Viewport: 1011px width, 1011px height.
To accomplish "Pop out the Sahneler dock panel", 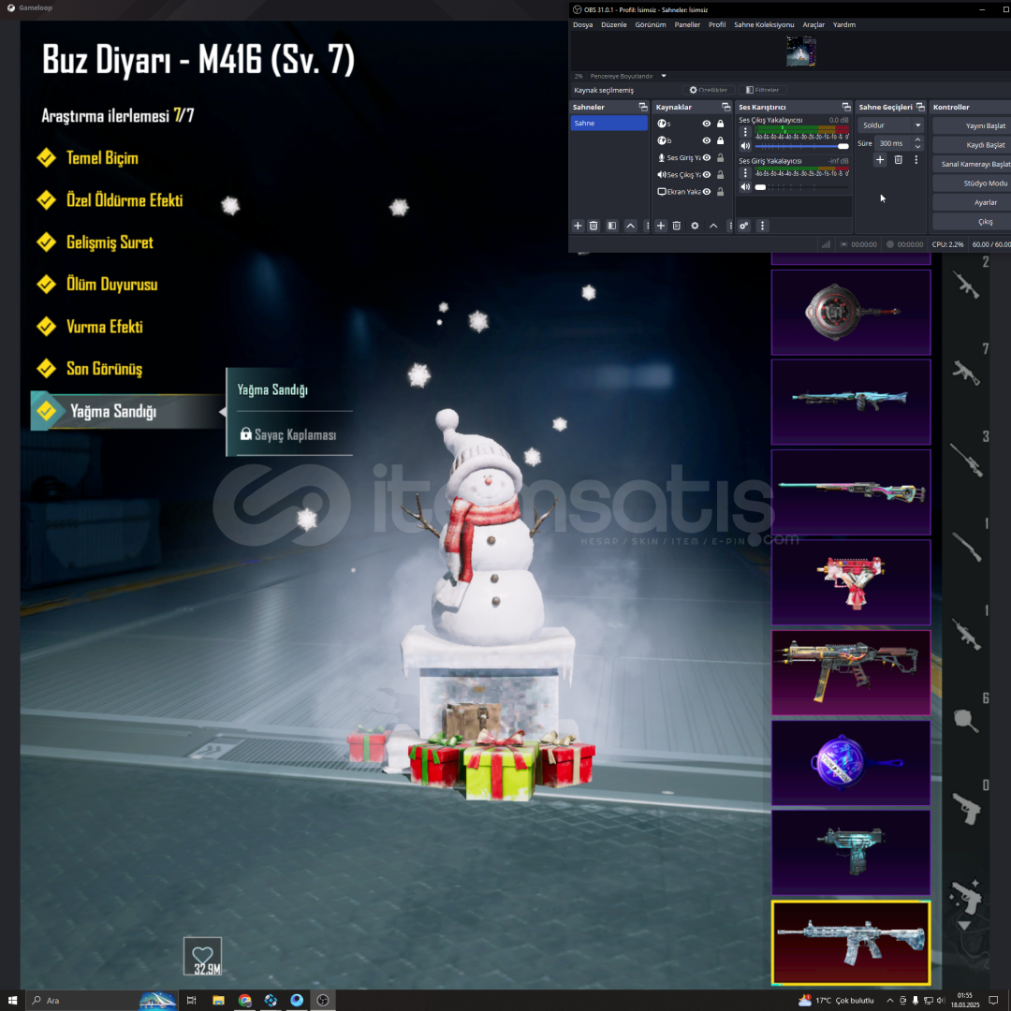I will (x=643, y=107).
